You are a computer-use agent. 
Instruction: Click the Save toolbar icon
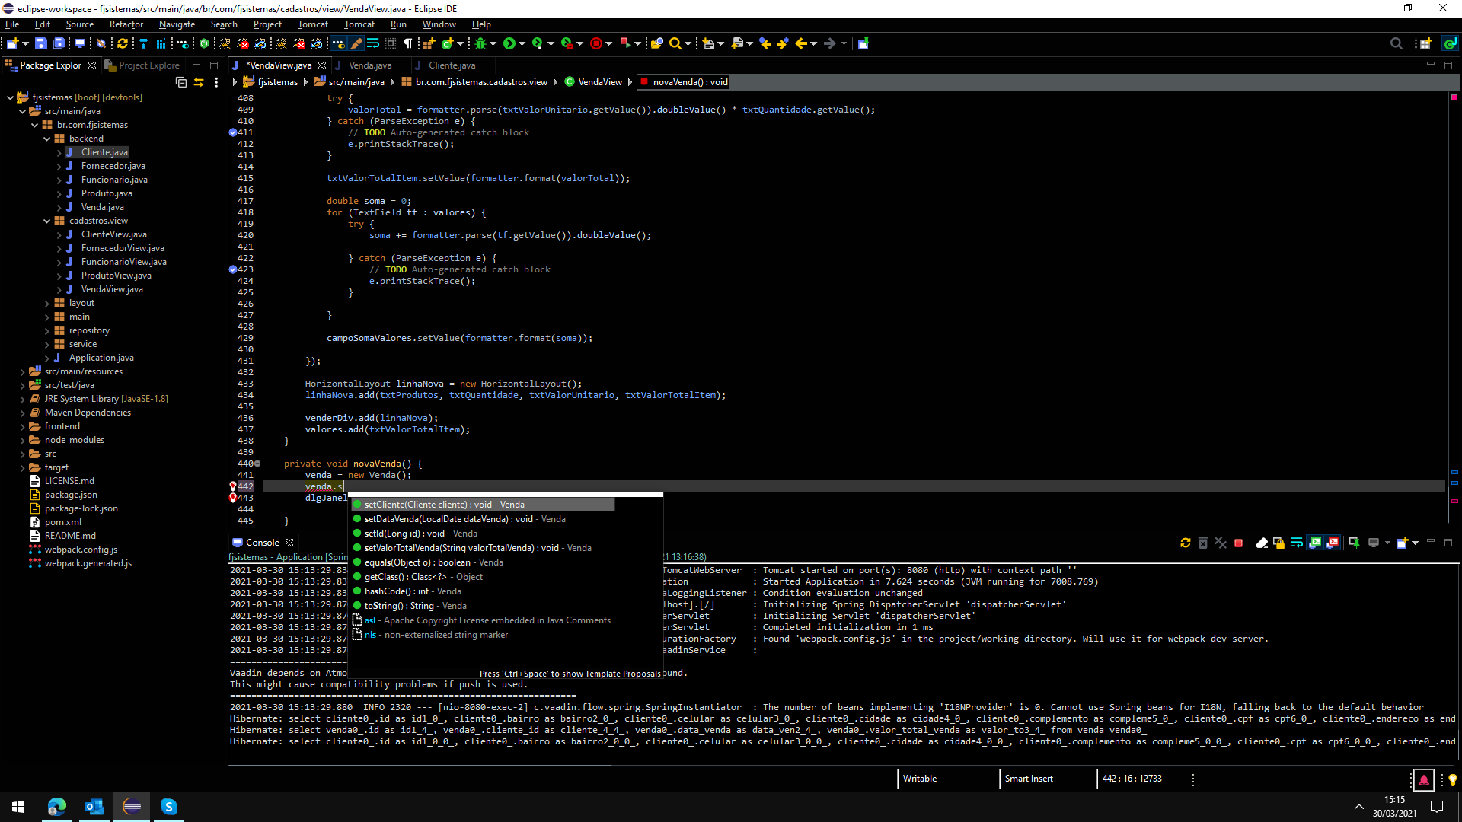click(41, 43)
